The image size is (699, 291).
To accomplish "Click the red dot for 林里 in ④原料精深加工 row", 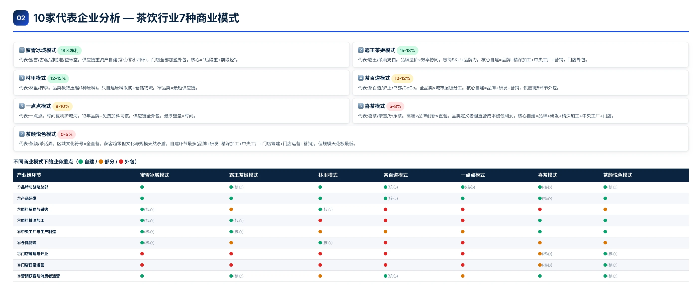I will 320,221.
